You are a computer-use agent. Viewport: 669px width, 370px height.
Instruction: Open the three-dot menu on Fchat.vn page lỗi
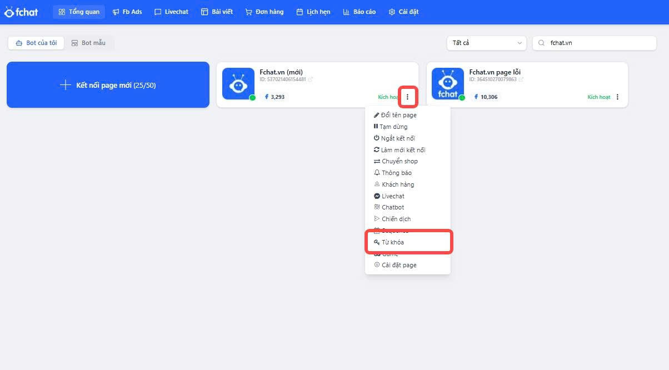pyautogui.click(x=617, y=97)
